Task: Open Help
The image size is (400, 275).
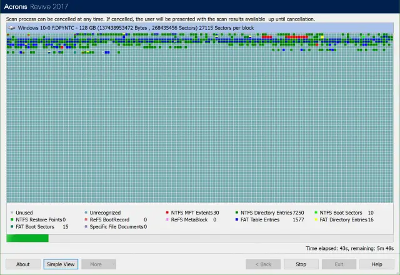Action: tap(377, 264)
